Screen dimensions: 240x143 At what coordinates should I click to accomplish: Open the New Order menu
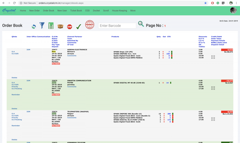[x=34, y=10]
